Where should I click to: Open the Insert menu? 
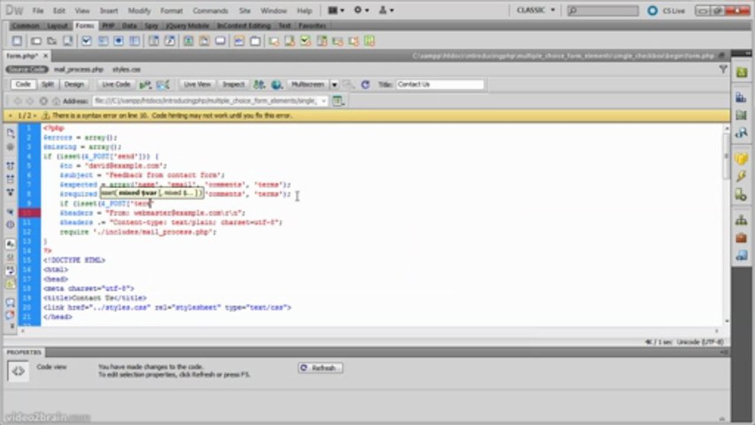click(x=109, y=11)
